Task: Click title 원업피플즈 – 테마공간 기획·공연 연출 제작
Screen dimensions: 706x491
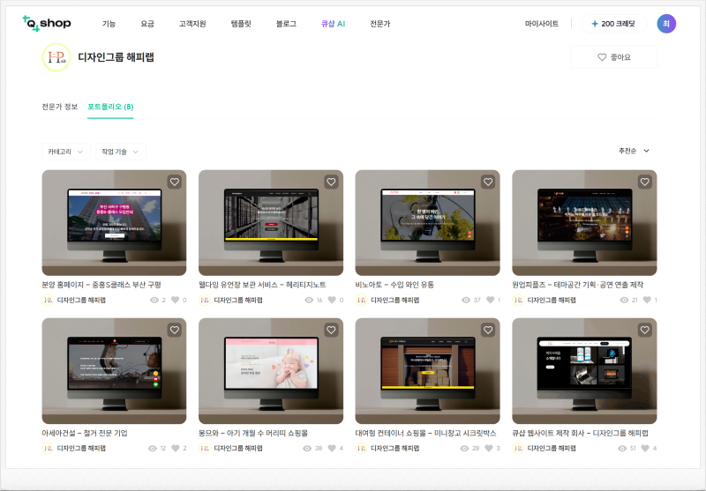Action: [578, 285]
